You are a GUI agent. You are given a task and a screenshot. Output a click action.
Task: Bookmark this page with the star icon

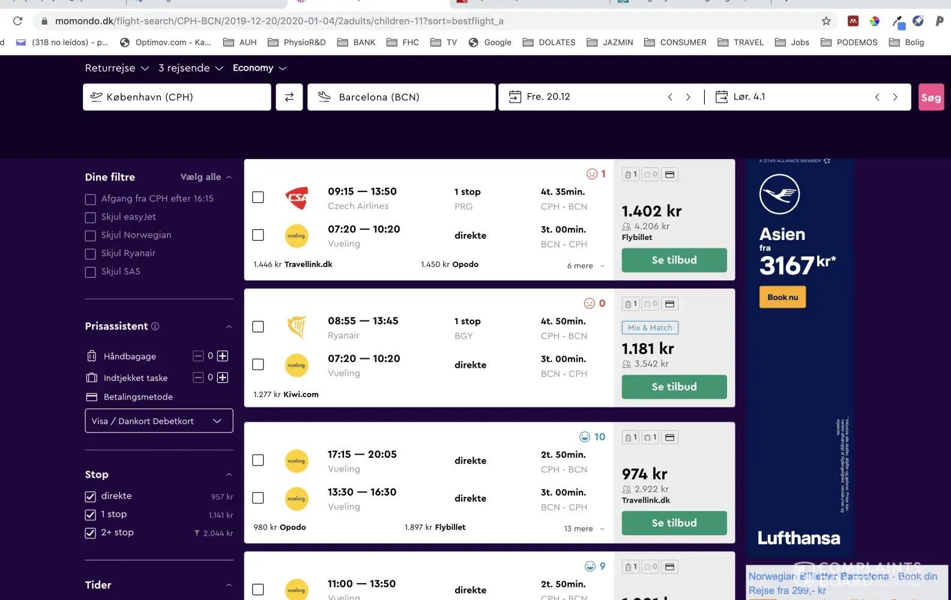pos(826,21)
